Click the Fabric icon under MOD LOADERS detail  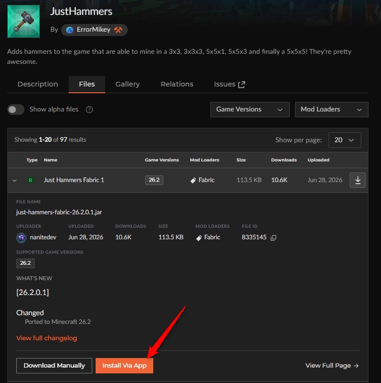click(199, 238)
